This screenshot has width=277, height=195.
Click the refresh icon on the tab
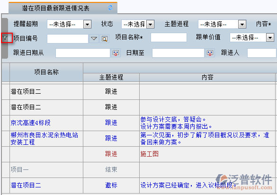[110, 8]
